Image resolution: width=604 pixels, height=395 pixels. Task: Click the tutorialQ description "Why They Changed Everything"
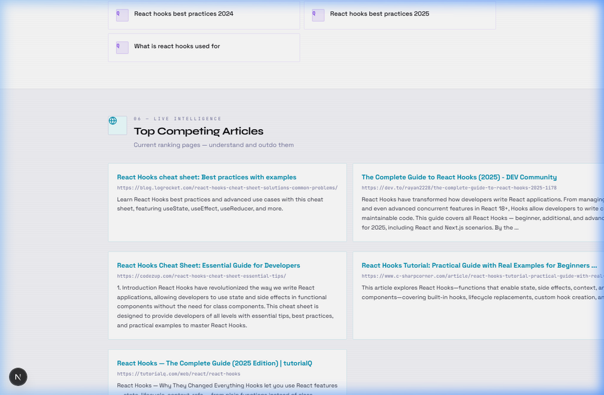227,388
